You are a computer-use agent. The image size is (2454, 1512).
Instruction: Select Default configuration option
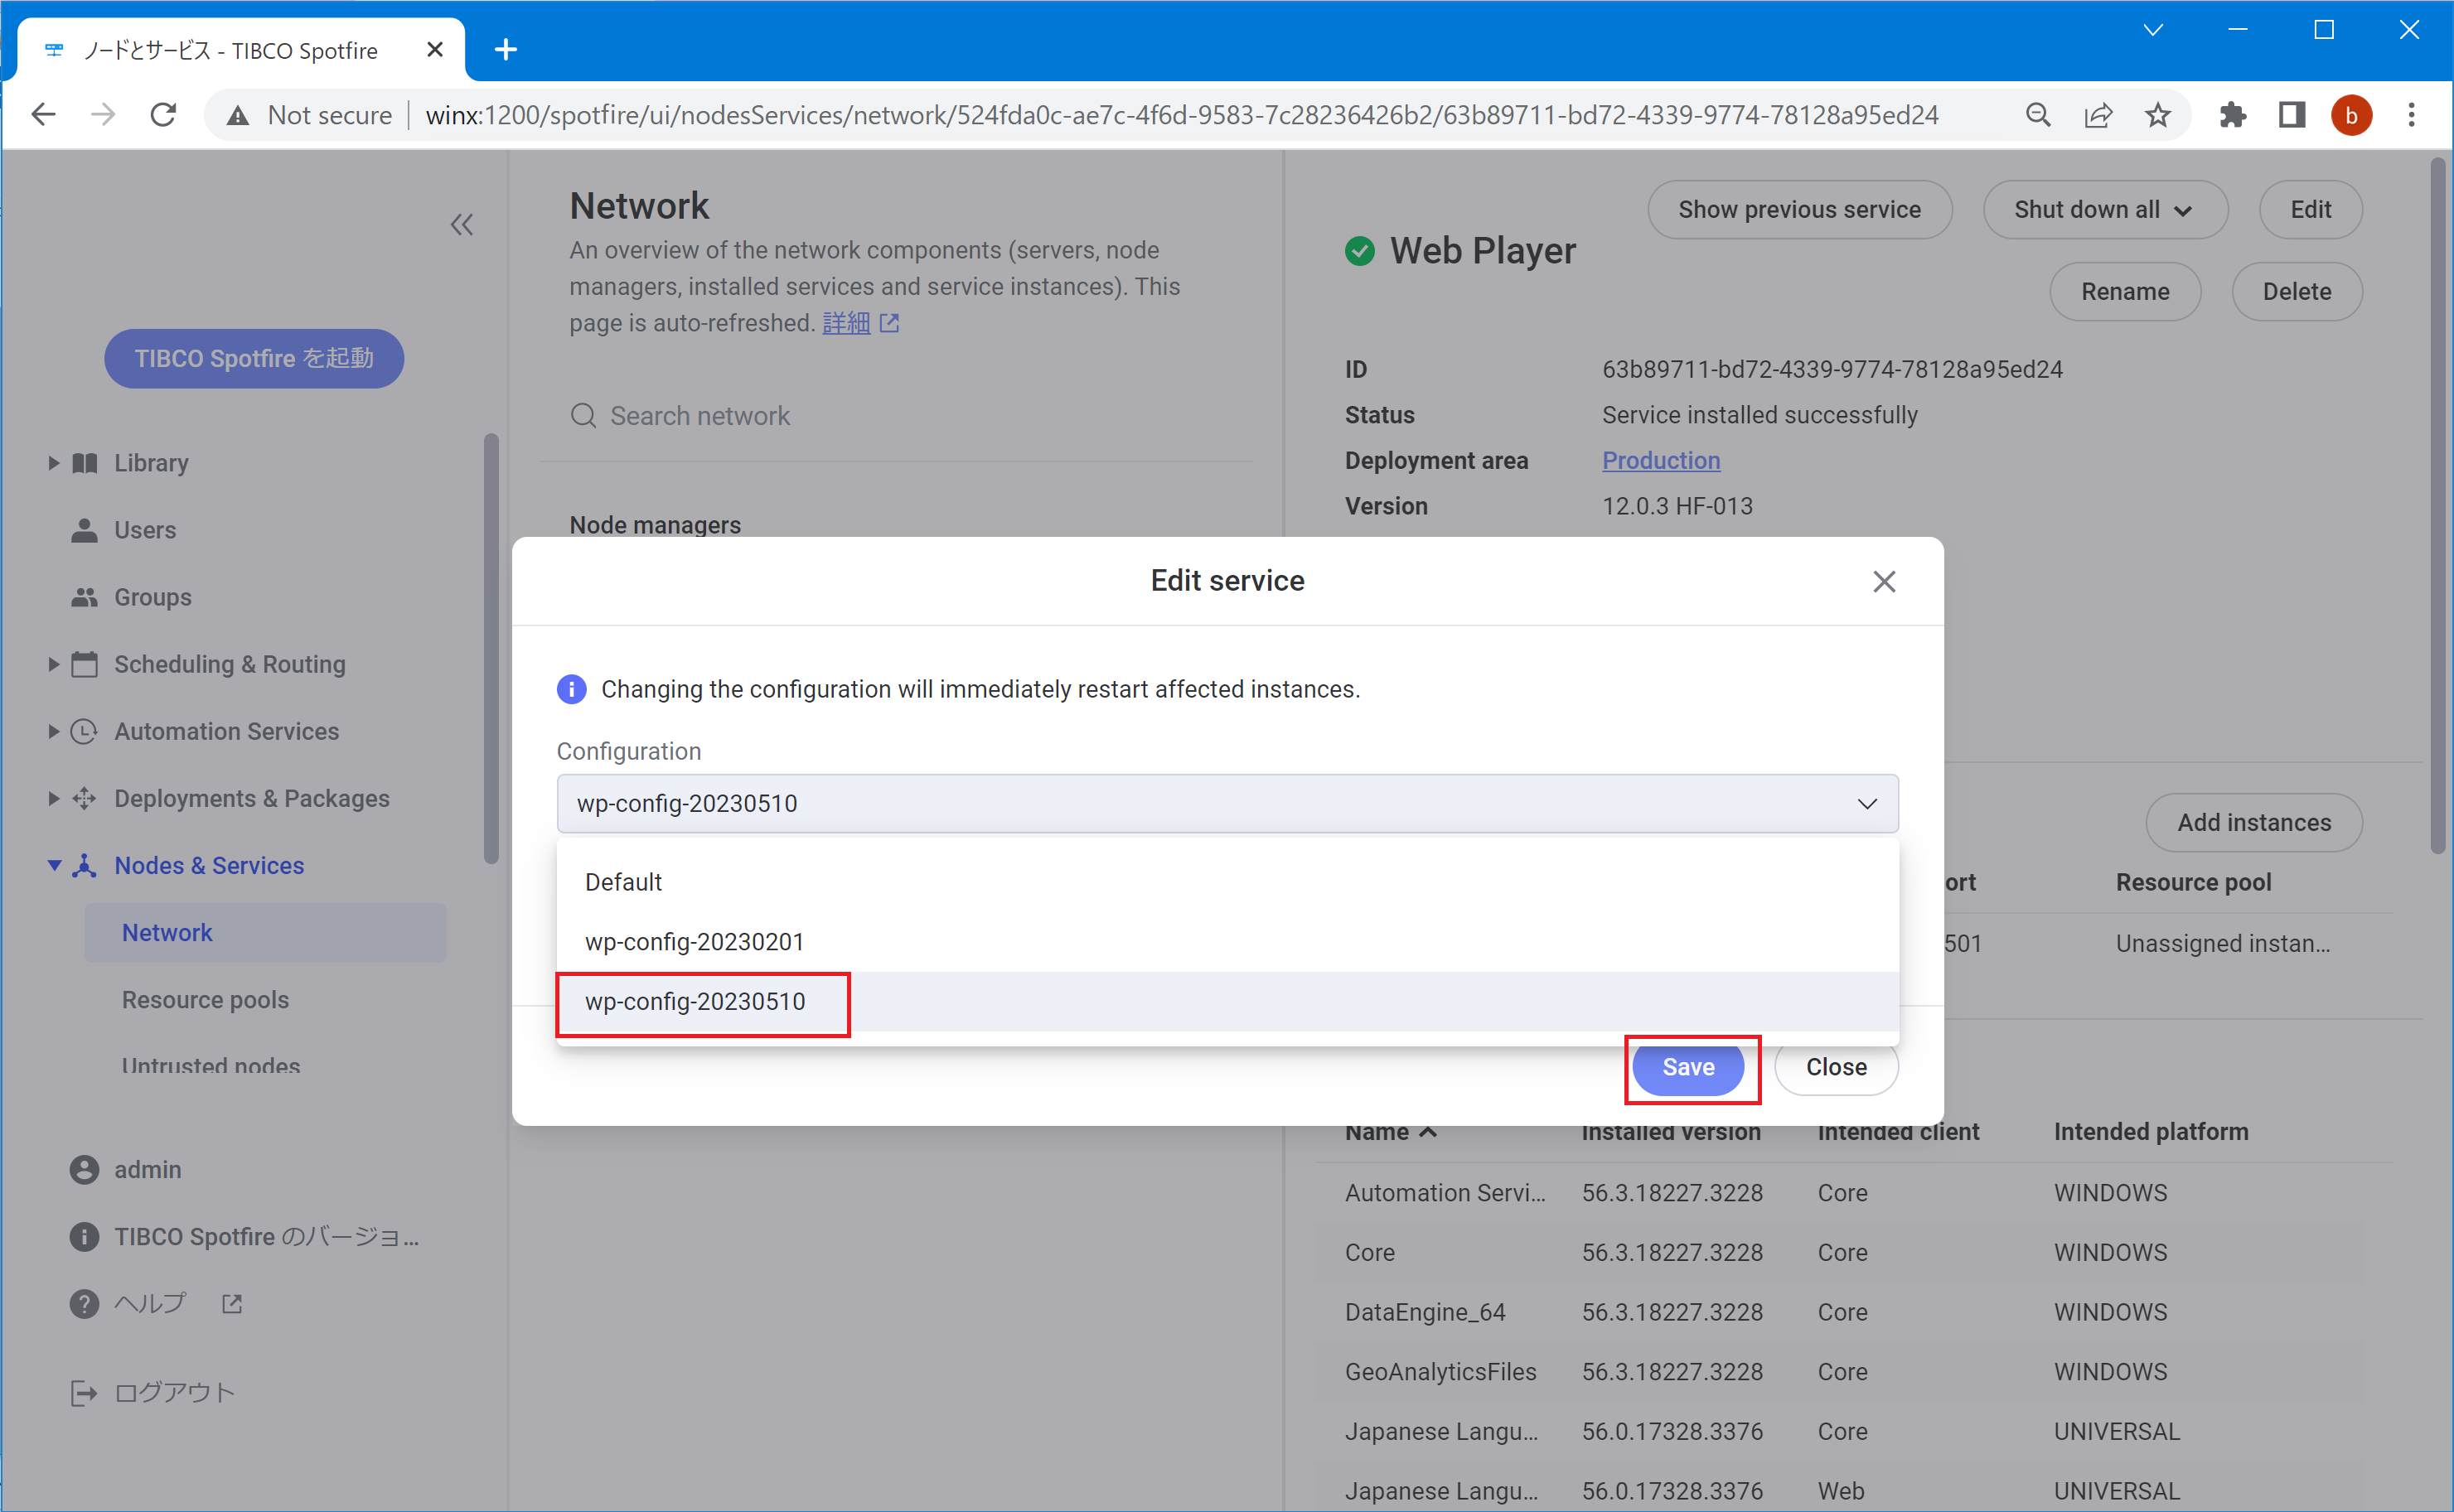(1227, 882)
